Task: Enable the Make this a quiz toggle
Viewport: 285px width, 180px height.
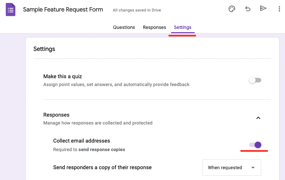Action: pyautogui.click(x=255, y=80)
